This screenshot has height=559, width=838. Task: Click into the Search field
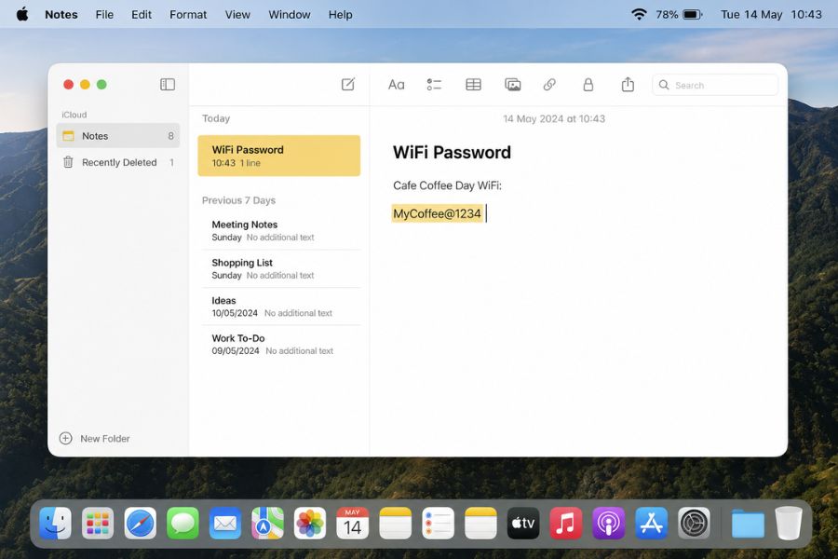(714, 85)
